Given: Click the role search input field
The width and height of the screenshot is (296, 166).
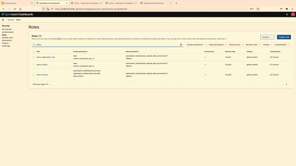Looking at the screenshot, I should pyautogui.click(x=107, y=45).
